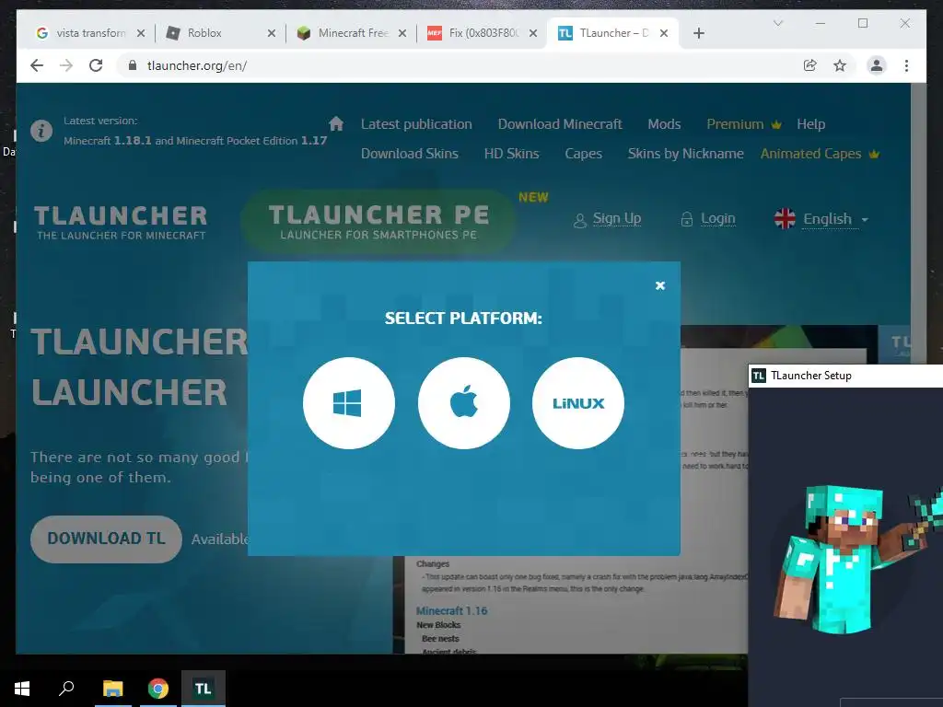Image resolution: width=943 pixels, height=707 pixels.
Task: Click the TLauncher PE banner button
Action: click(x=378, y=221)
